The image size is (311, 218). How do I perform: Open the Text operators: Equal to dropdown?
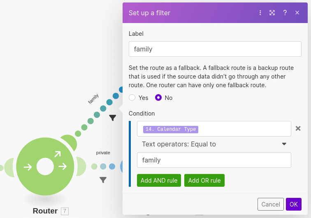pyautogui.click(x=214, y=144)
